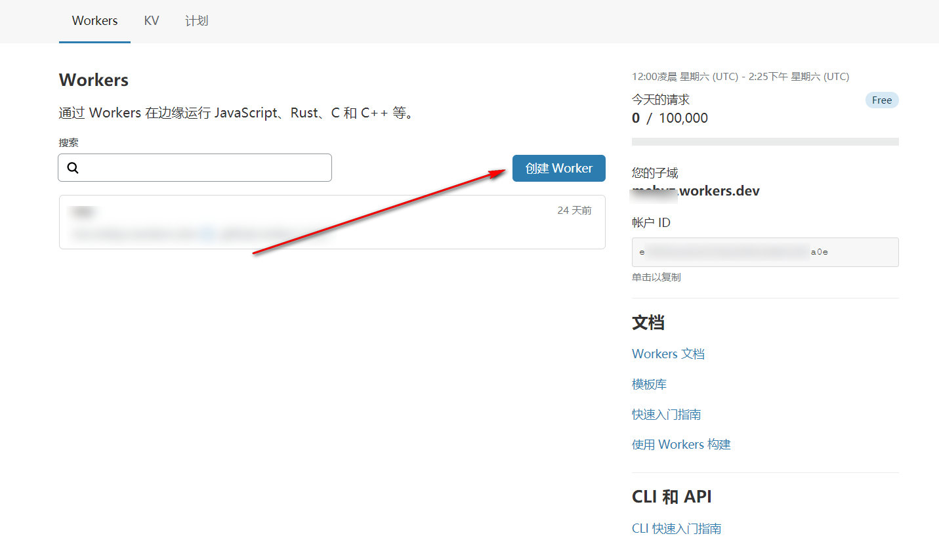This screenshot has width=939, height=536.
Task: Open the 快速入门指南 link
Action: click(666, 414)
